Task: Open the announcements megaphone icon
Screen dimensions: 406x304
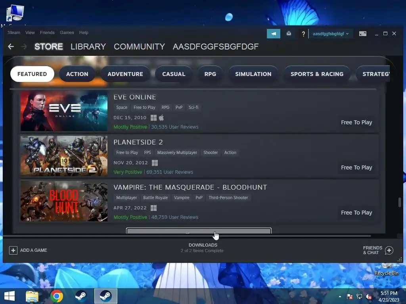Action: (274, 34)
